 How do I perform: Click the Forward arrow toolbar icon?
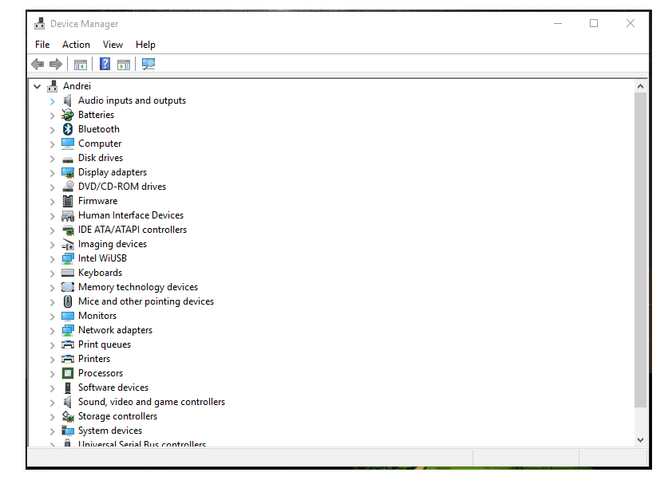[56, 65]
